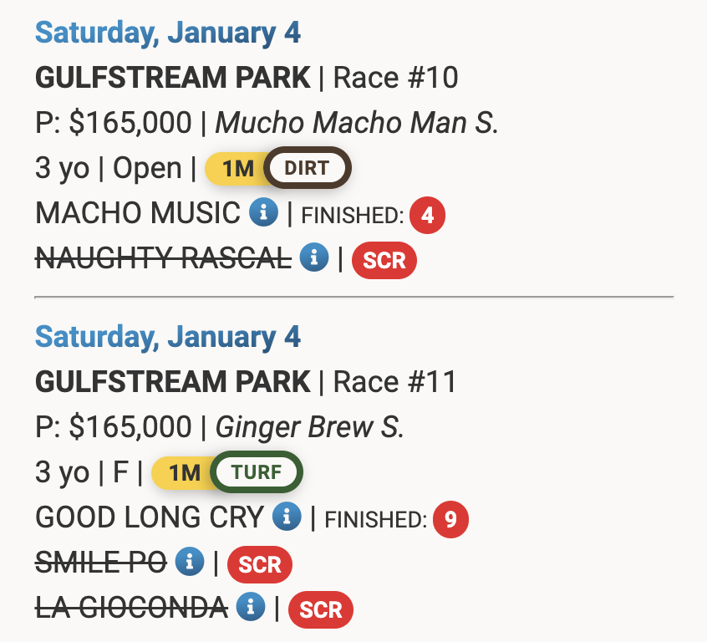Select Saturday, January 4 date above Race #11
The height and width of the screenshot is (642, 707).
(x=168, y=337)
